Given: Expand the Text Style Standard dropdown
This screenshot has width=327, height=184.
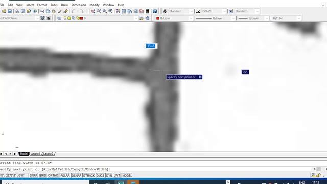Looking at the screenshot, I should coord(192,11).
